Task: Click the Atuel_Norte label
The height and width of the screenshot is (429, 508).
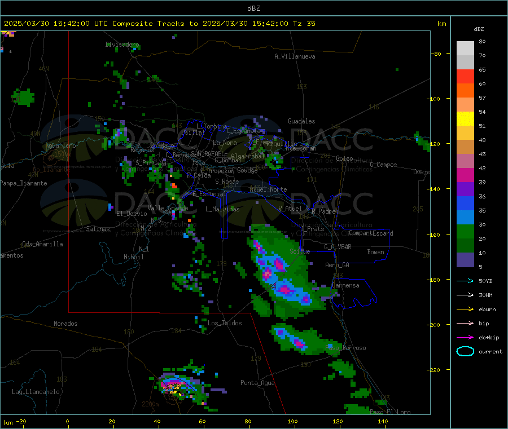Action: [268, 189]
